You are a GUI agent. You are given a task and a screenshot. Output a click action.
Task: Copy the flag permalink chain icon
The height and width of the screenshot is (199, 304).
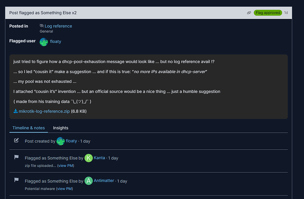click(249, 13)
